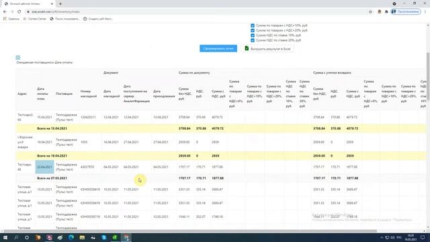Click the г.Воронеж ул.9 января address cell
This screenshot has height=242, width=430.
[x=25, y=142]
